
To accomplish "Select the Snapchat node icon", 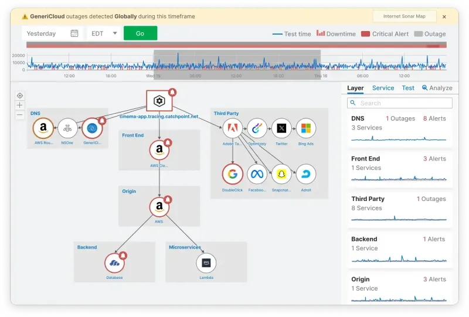I will coord(281,174).
